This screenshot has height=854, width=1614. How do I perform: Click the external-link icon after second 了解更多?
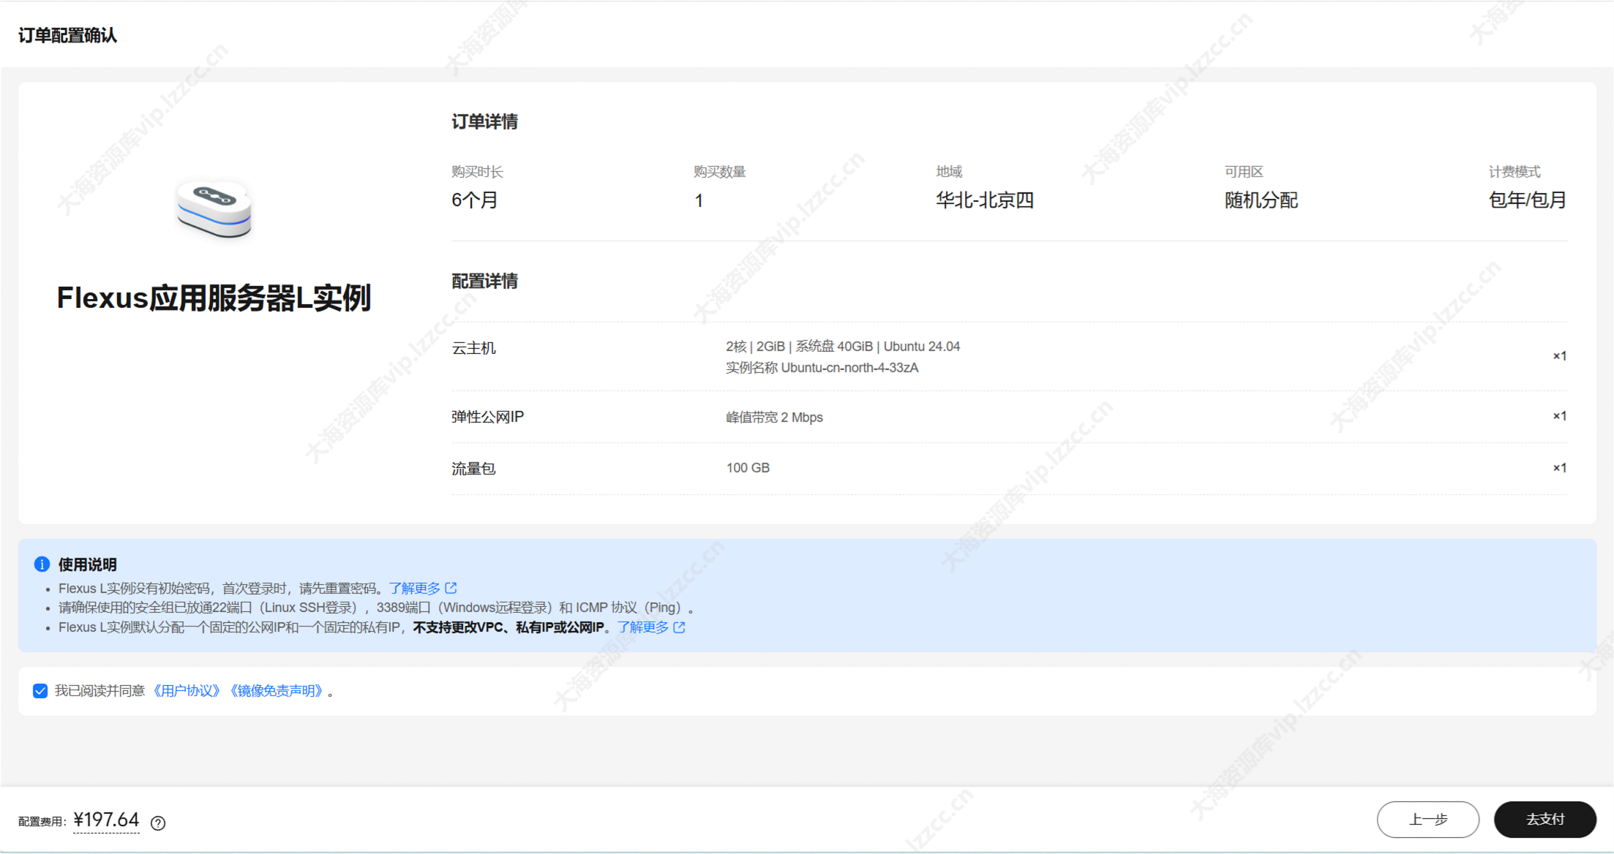tap(680, 627)
